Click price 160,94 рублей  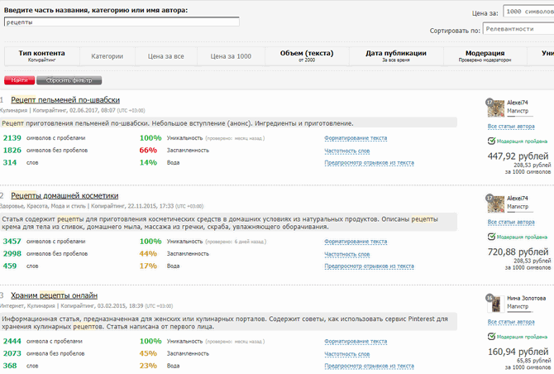tap(518, 352)
